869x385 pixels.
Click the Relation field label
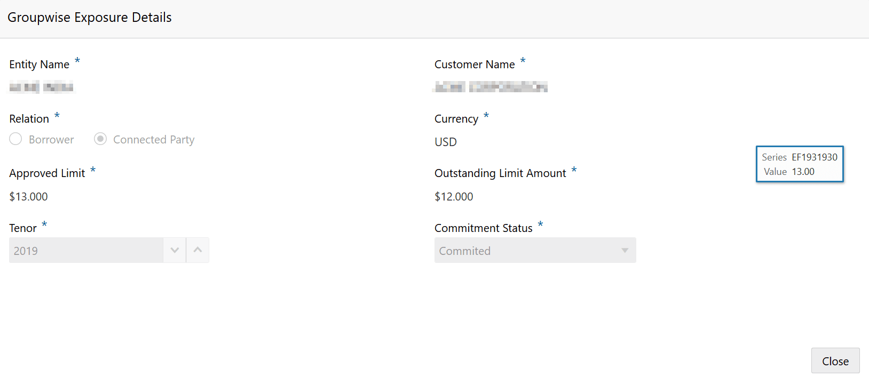(29, 119)
